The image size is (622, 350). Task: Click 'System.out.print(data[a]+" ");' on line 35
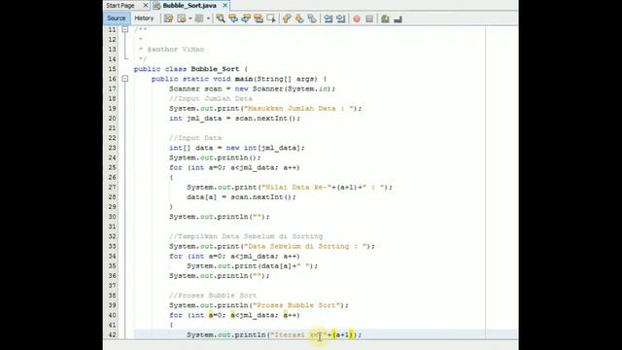pyautogui.click(x=253, y=265)
